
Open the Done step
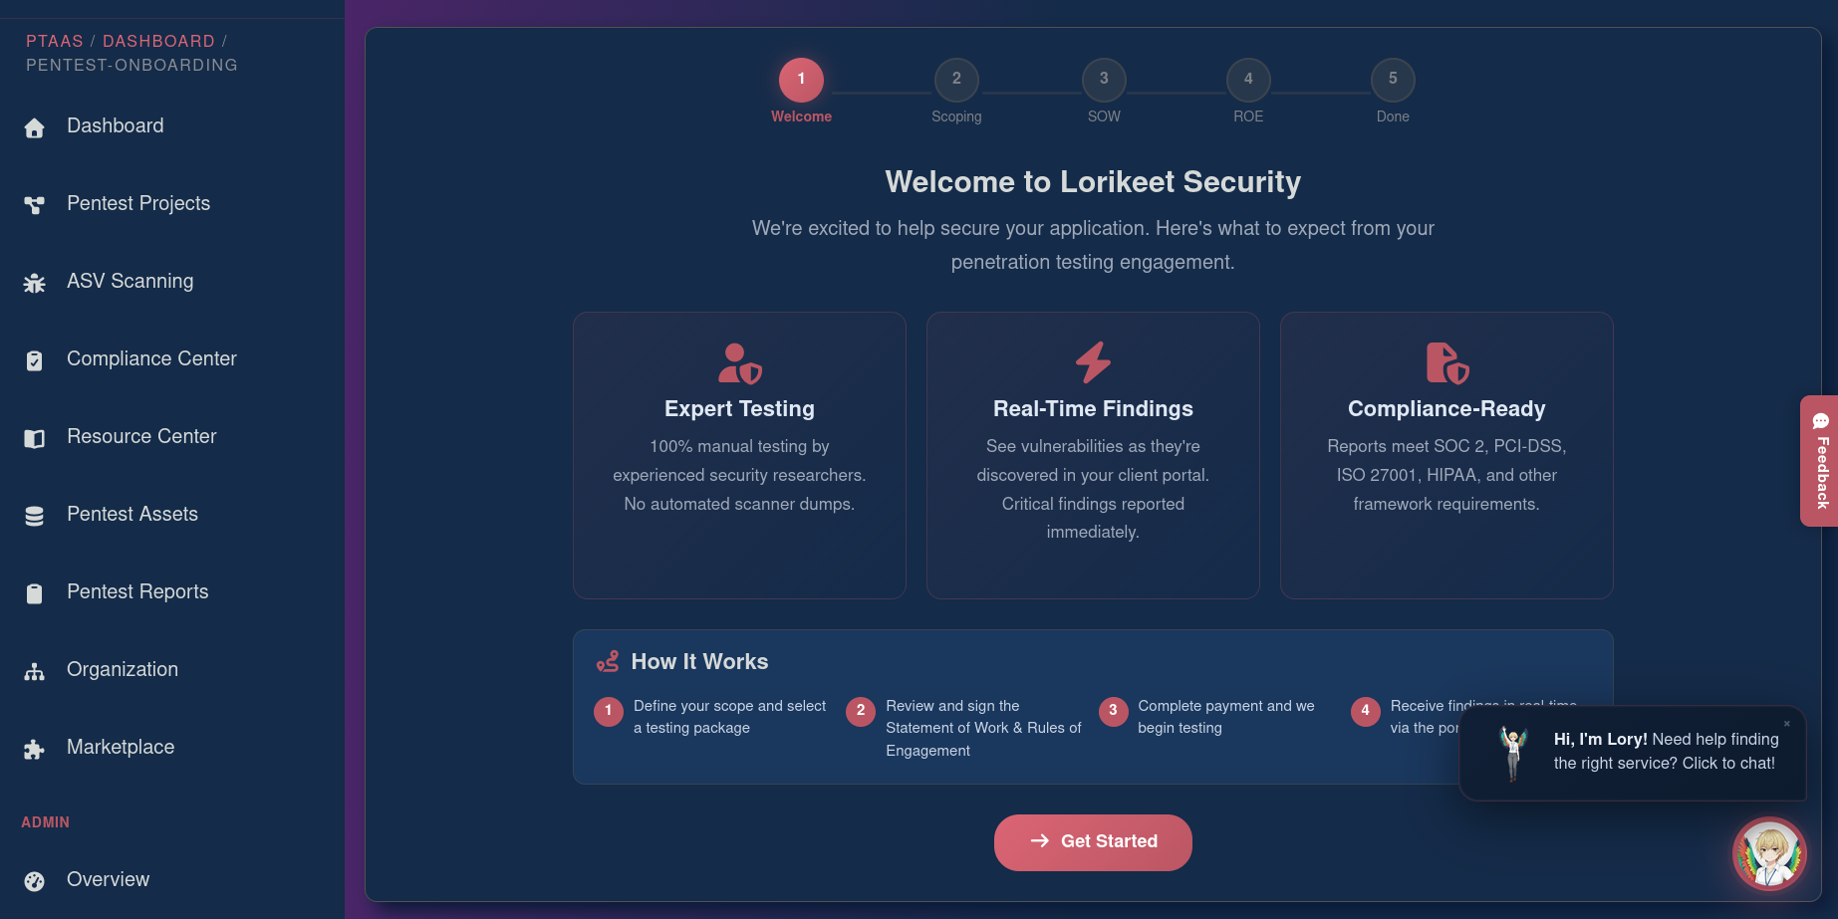coord(1392,80)
